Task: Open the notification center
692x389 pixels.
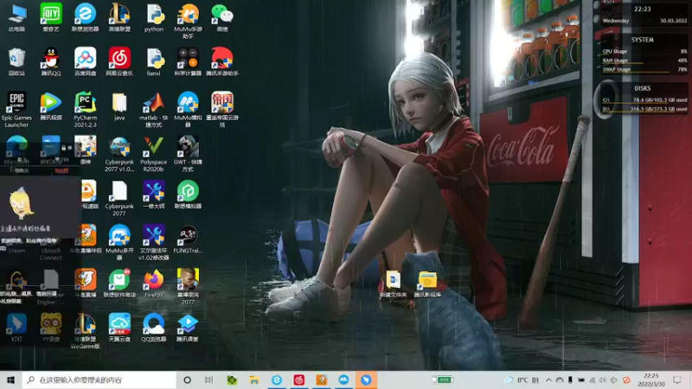Action: (x=677, y=379)
